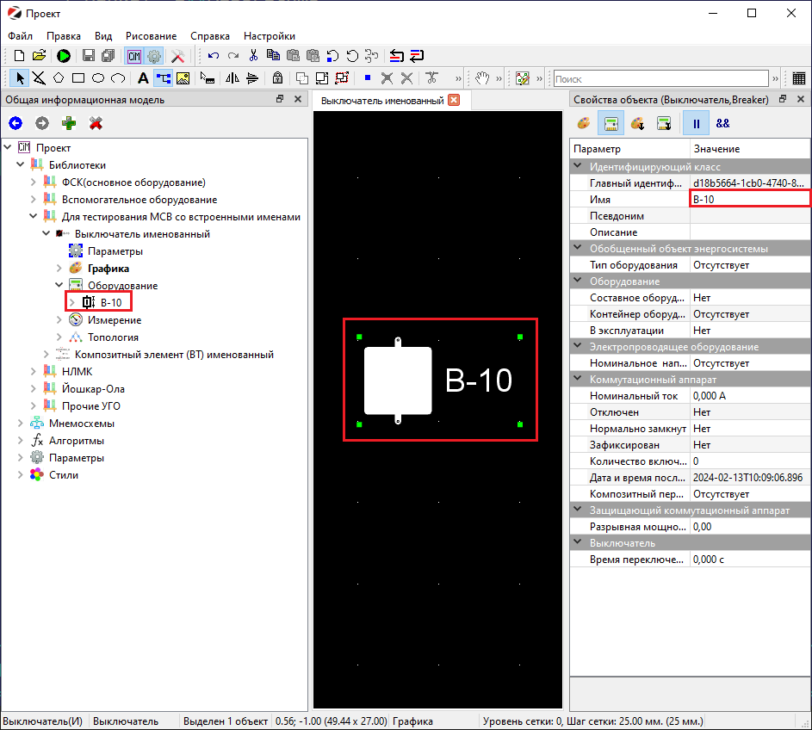This screenshot has width=812, height=730.
Task: Click the red delete cross icon
Action: click(x=96, y=124)
